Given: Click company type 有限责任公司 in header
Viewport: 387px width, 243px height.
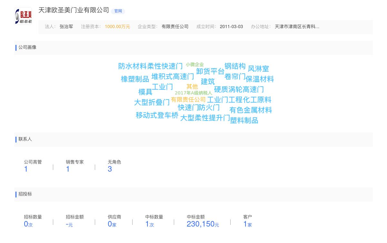Looking at the screenshot, I should coord(175,27).
